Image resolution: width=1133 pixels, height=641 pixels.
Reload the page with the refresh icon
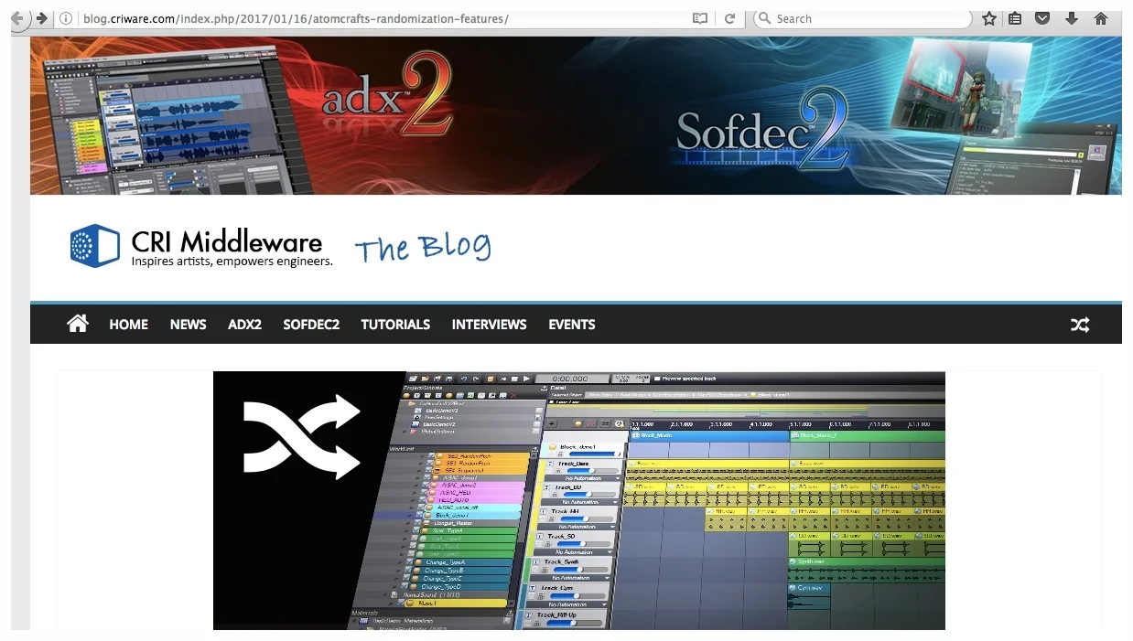(729, 18)
